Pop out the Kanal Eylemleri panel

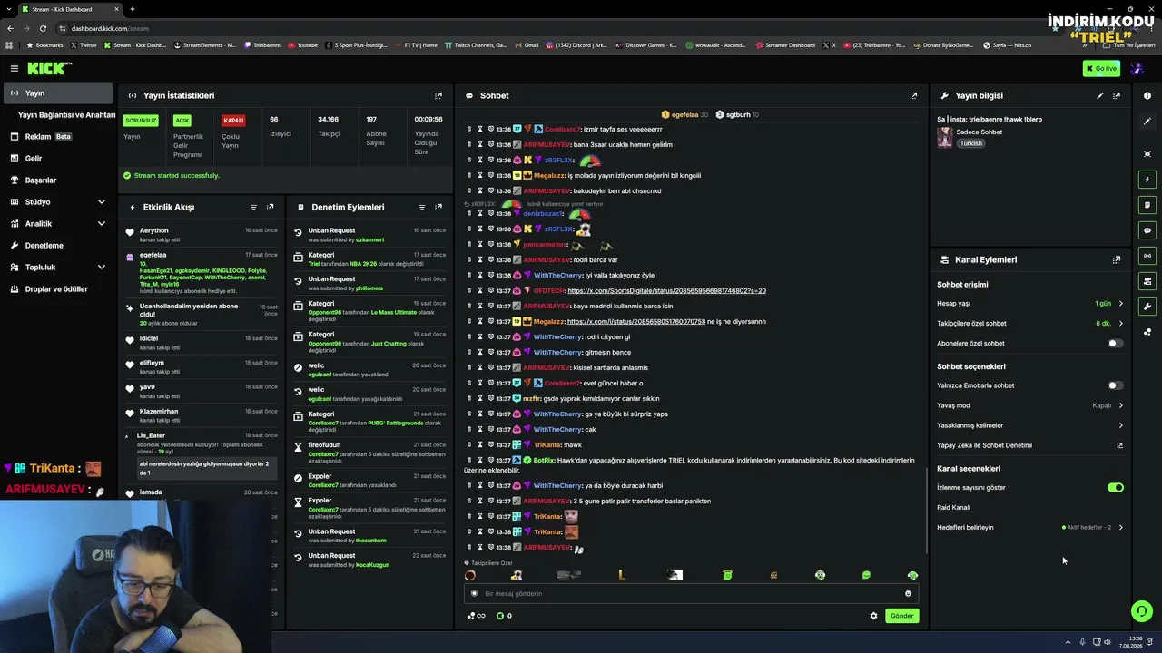point(1117,259)
